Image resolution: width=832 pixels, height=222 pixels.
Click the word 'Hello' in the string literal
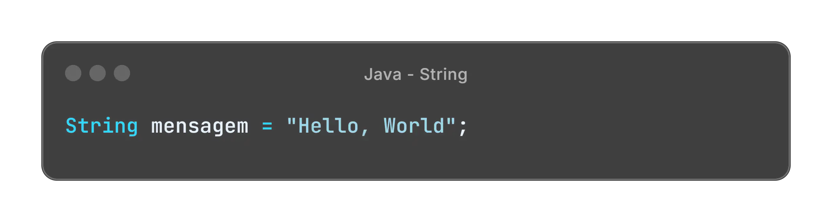[x=328, y=126]
